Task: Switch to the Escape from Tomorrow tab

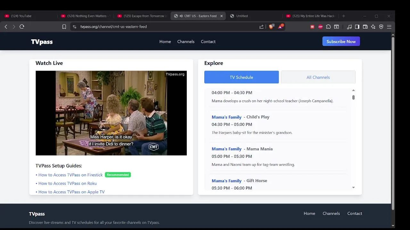Action: pyautogui.click(x=142, y=16)
